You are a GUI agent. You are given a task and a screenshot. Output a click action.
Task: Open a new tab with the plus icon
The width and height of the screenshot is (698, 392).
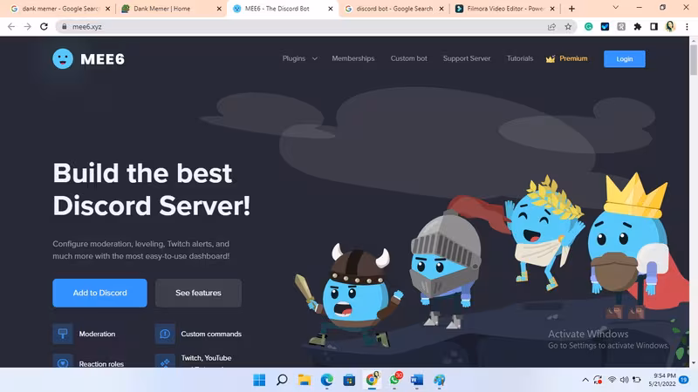click(x=571, y=9)
